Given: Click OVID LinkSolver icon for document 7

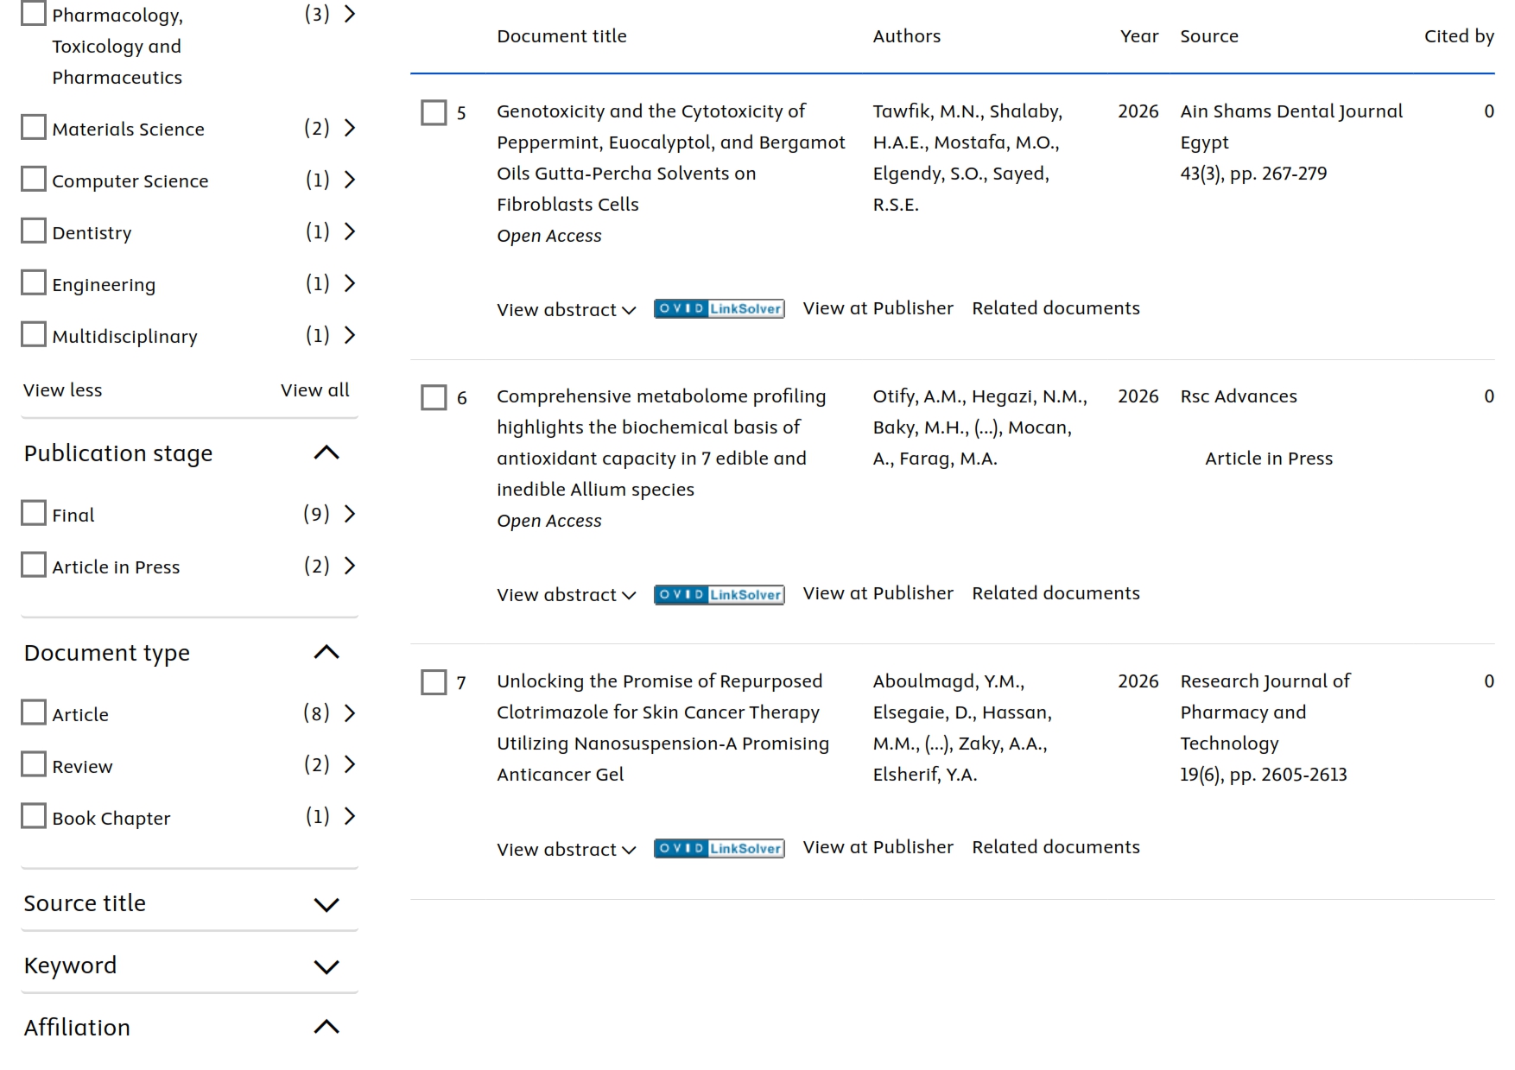Looking at the screenshot, I should click(x=719, y=848).
